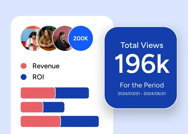
Task: Click the pink segment of the bottom bar
Action: point(40,121)
